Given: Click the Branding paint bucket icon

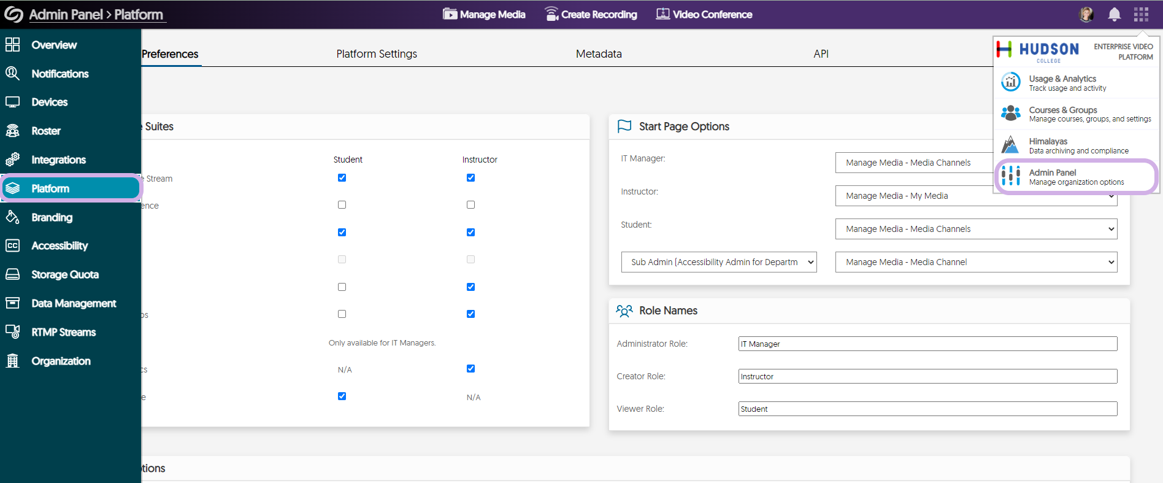Looking at the screenshot, I should click(x=13, y=217).
